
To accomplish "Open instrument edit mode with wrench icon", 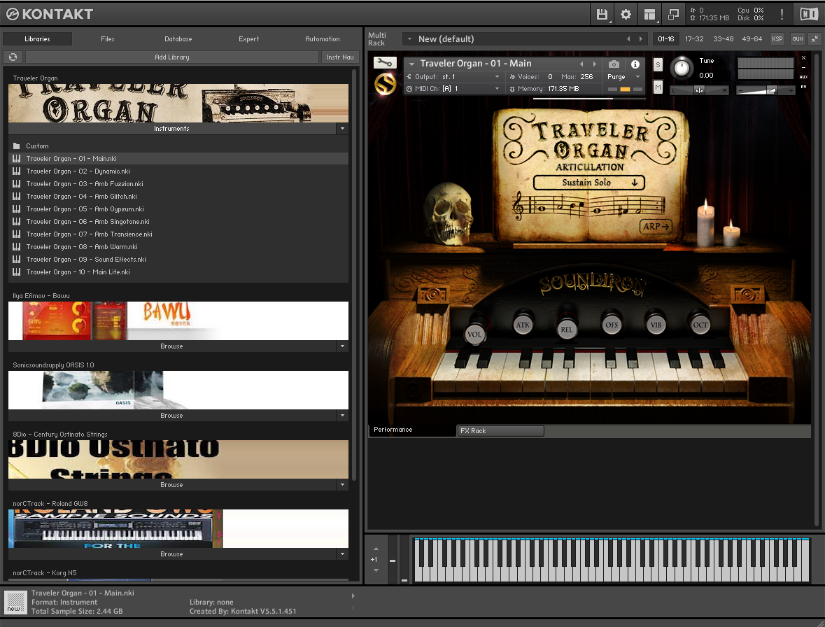I will pos(385,63).
